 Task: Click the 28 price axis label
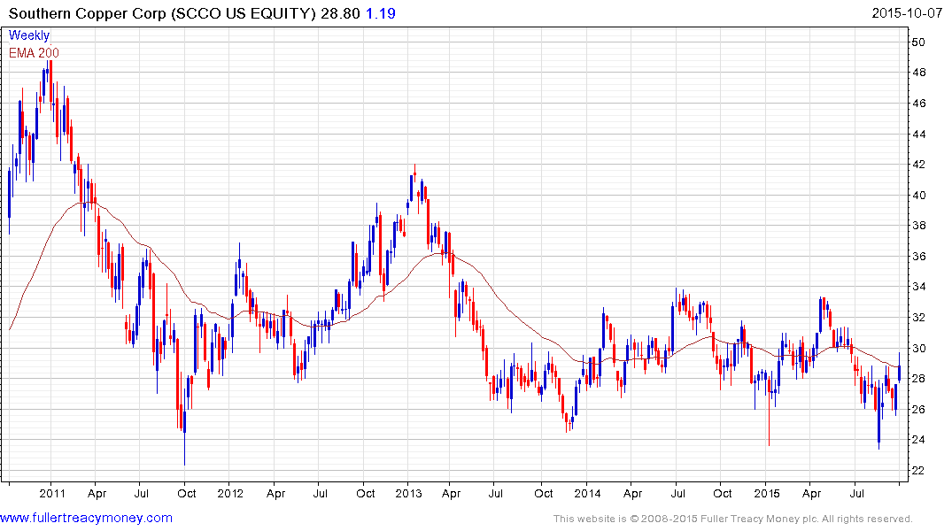click(918, 379)
